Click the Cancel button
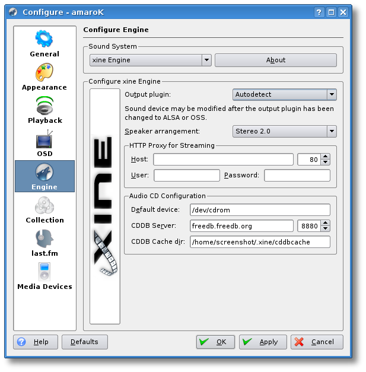 point(317,342)
